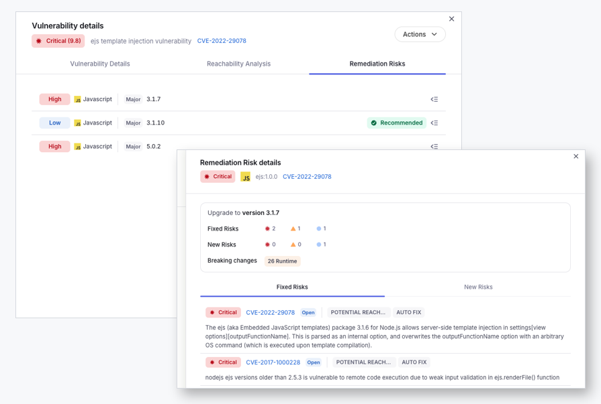Close the Remediation Risk details panel
Viewport: 601px width, 404px height.
575,156
